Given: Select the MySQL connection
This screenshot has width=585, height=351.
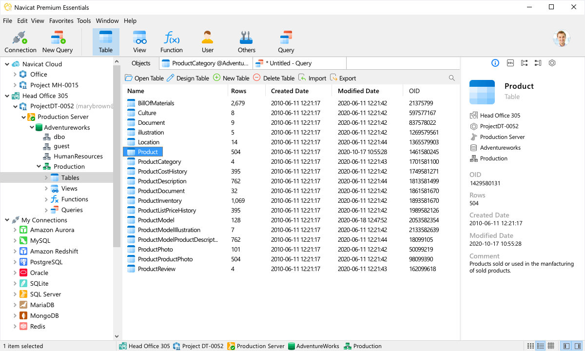Looking at the screenshot, I should [40, 241].
